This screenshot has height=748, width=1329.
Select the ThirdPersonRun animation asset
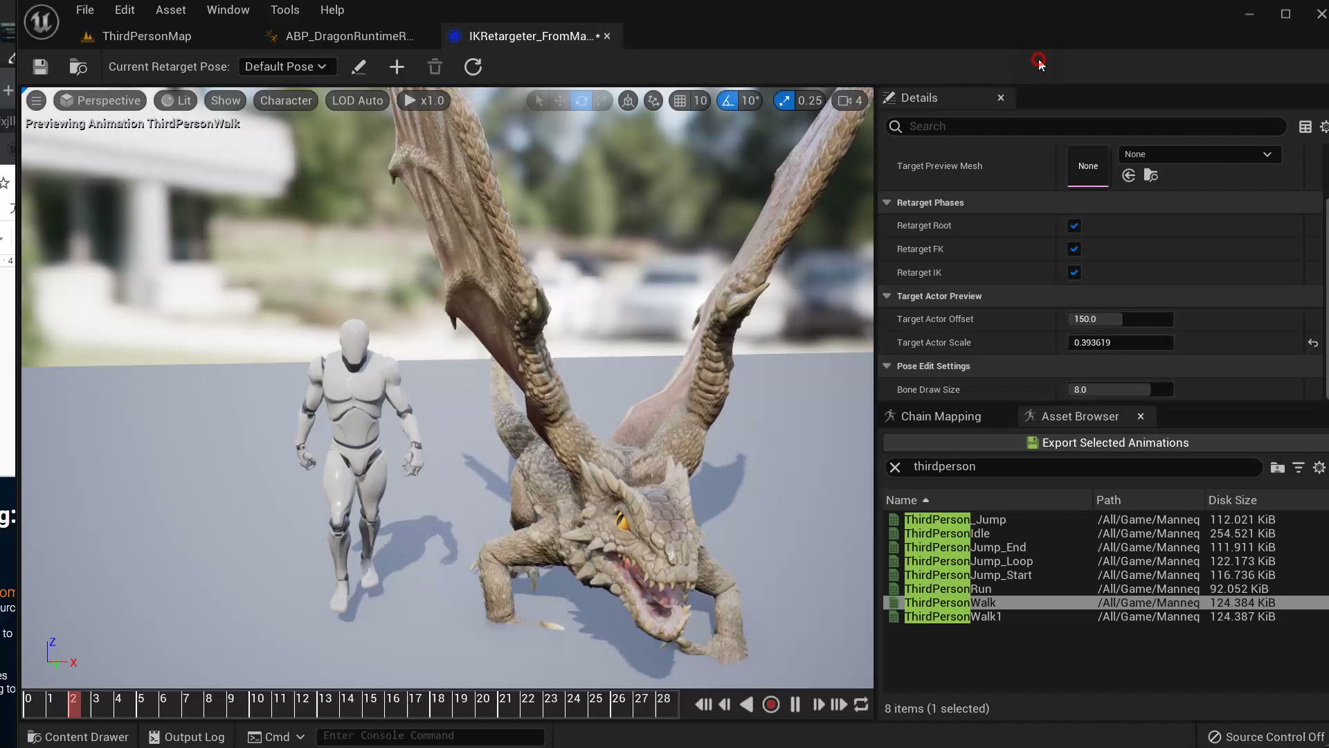tap(948, 589)
